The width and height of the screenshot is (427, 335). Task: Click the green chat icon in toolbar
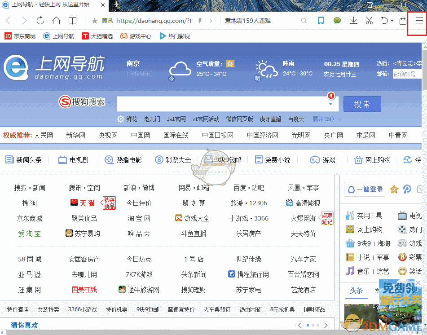pyautogui.click(x=337, y=21)
